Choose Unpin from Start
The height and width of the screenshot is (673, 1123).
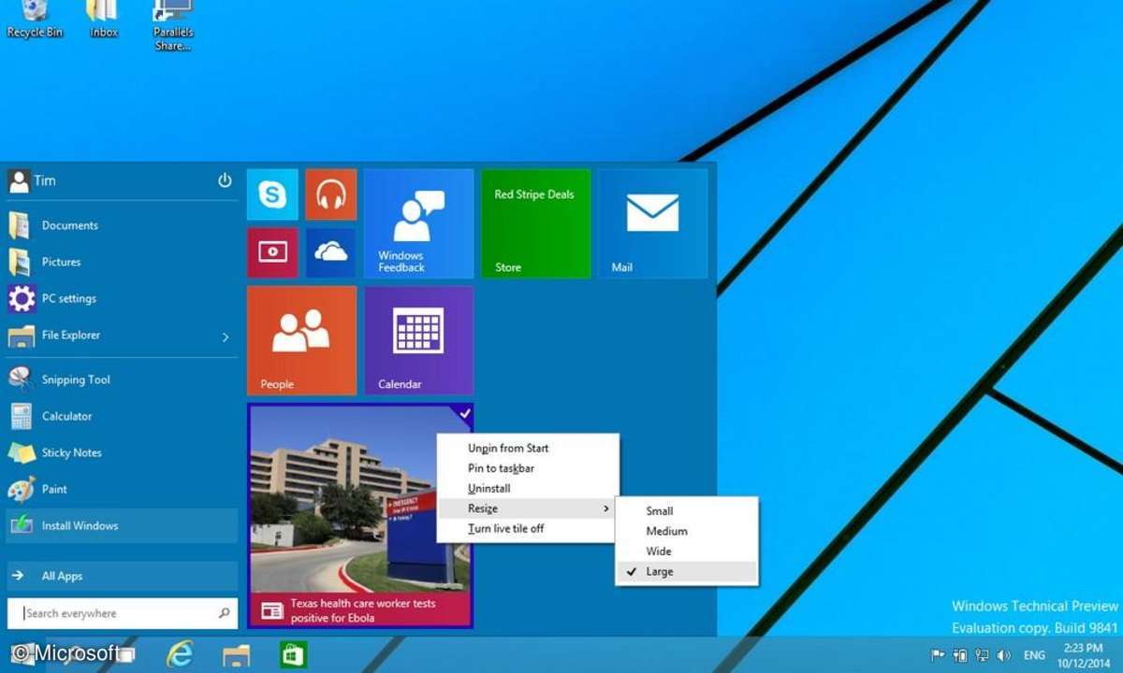click(528, 449)
